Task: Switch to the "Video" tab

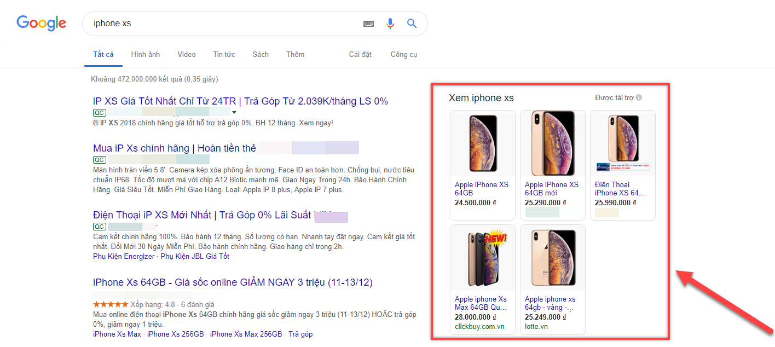Action: pos(186,54)
